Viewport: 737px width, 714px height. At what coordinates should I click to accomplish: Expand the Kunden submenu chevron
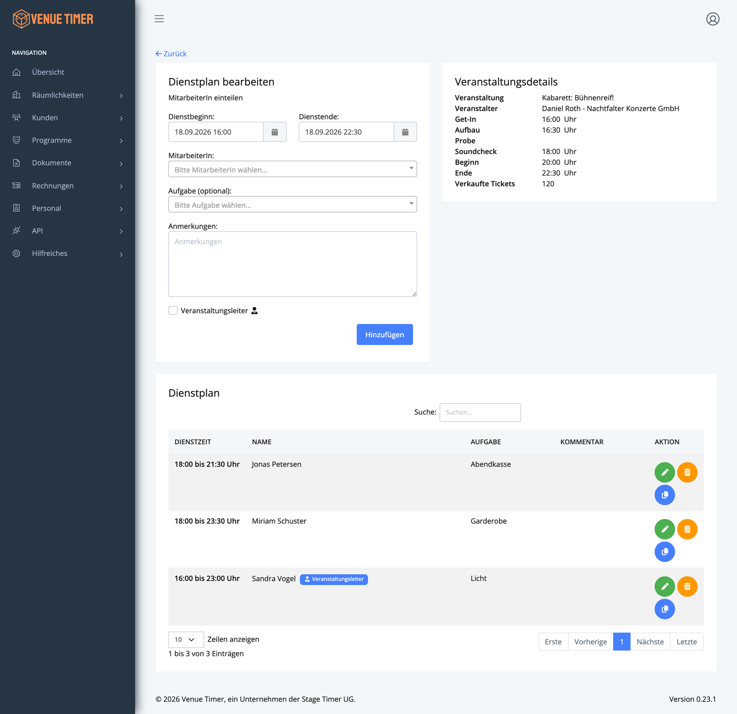tap(121, 118)
